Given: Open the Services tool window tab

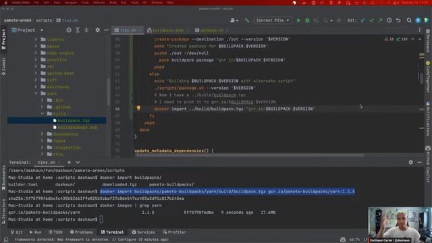Looking at the screenshot, I should pos(143,232).
